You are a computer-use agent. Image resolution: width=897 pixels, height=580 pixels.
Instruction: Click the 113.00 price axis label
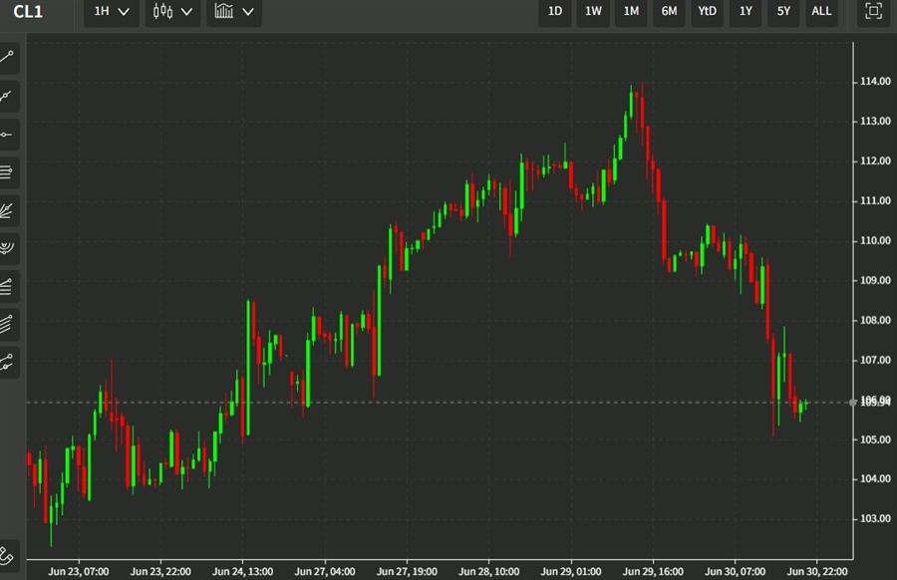point(875,122)
